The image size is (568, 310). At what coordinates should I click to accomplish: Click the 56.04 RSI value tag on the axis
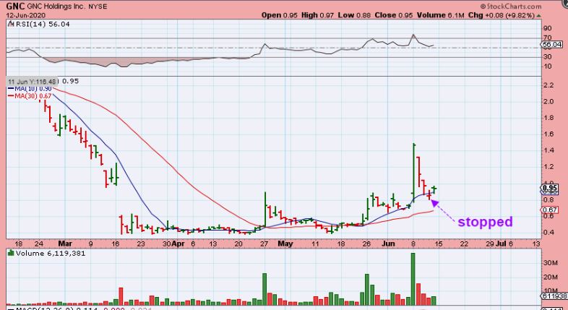[551, 45]
